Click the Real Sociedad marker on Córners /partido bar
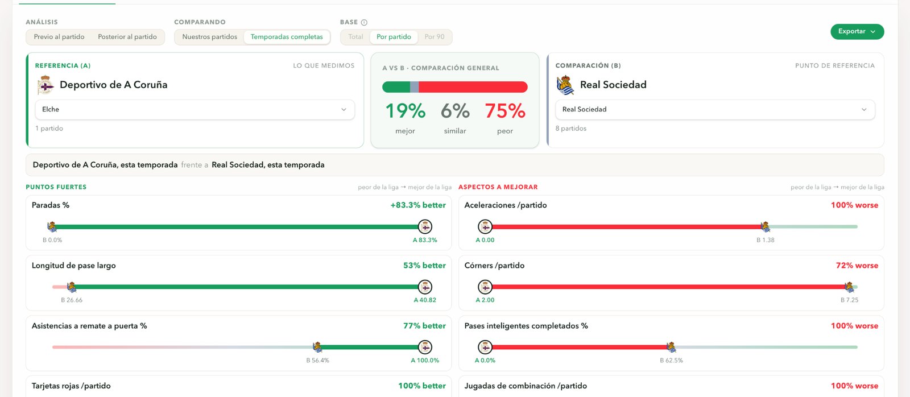The image size is (910, 397). [x=849, y=287]
